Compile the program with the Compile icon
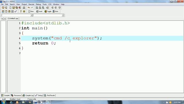The height and width of the screenshot is (104, 184). [x=3, y=12]
